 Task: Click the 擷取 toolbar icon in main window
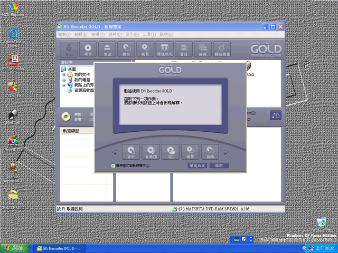point(126,50)
